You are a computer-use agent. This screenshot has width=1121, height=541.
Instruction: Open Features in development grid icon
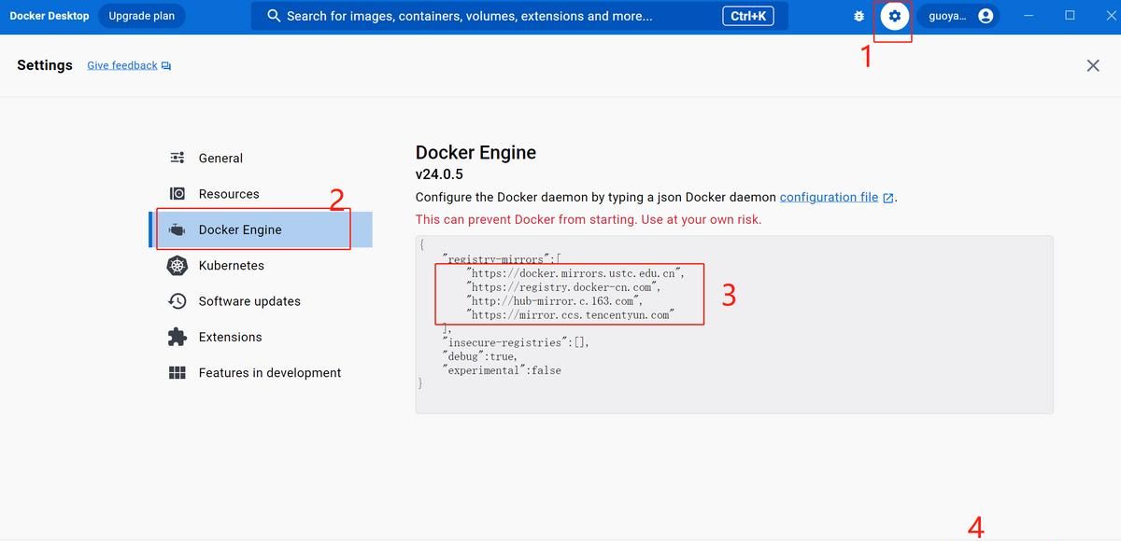[x=178, y=372]
